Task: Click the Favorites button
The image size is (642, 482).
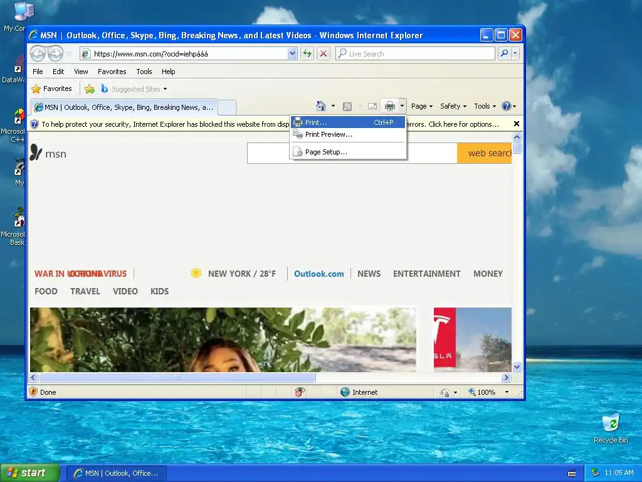Action: tap(52, 88)
